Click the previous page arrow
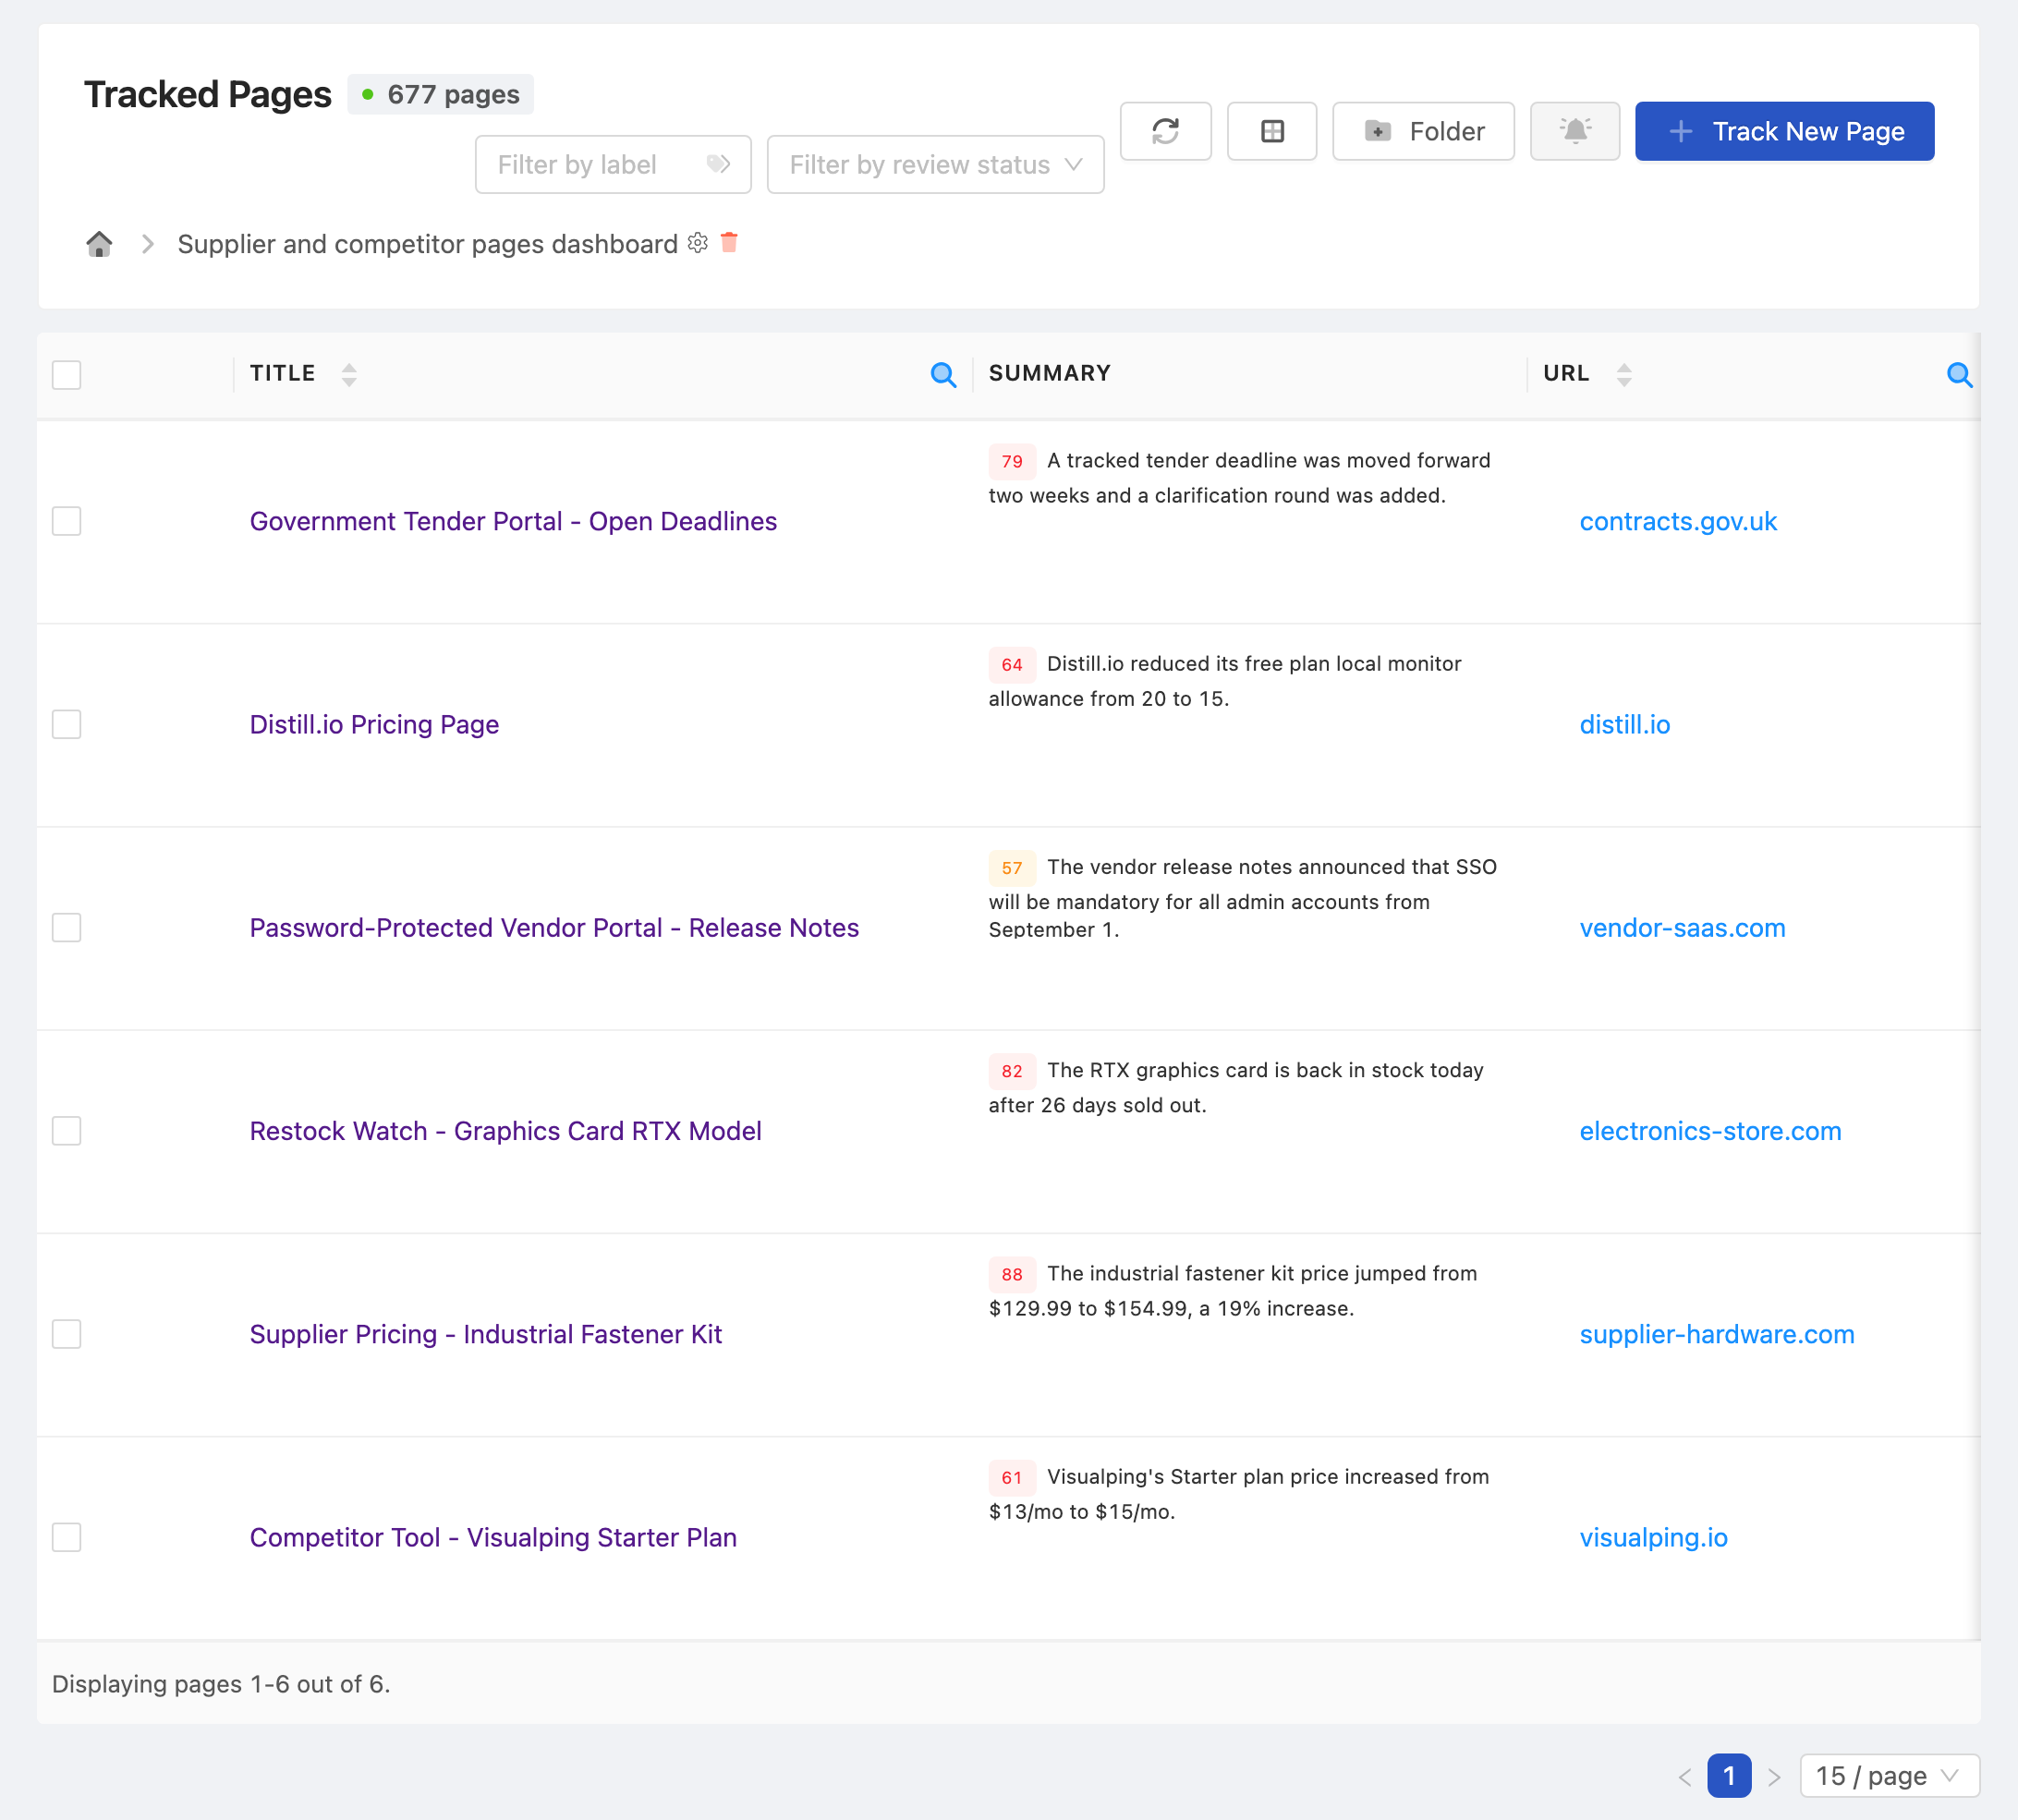Viewport: 2018px width, 1820px height. pyautogui.click(x=1684, y=1776)
